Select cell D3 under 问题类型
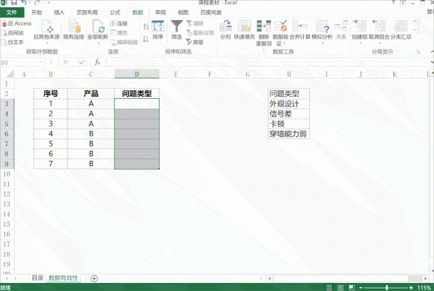 tap(137, 103)
